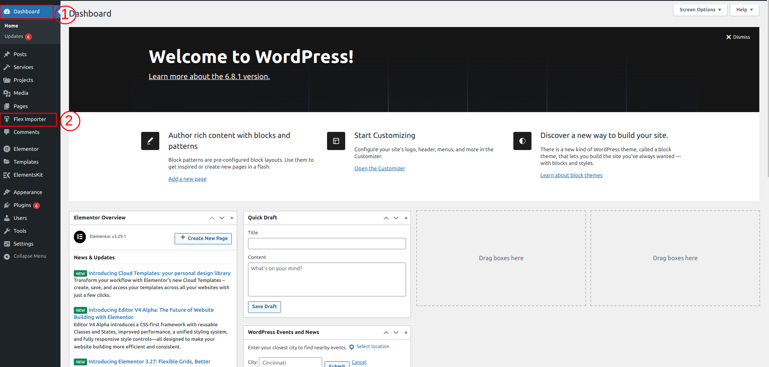Open the Customizer link
Viewport: 769px width, 367px height.
coord(379,169)
